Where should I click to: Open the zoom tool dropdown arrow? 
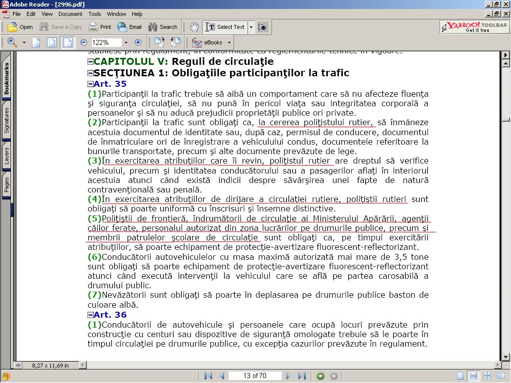[24, 42]
